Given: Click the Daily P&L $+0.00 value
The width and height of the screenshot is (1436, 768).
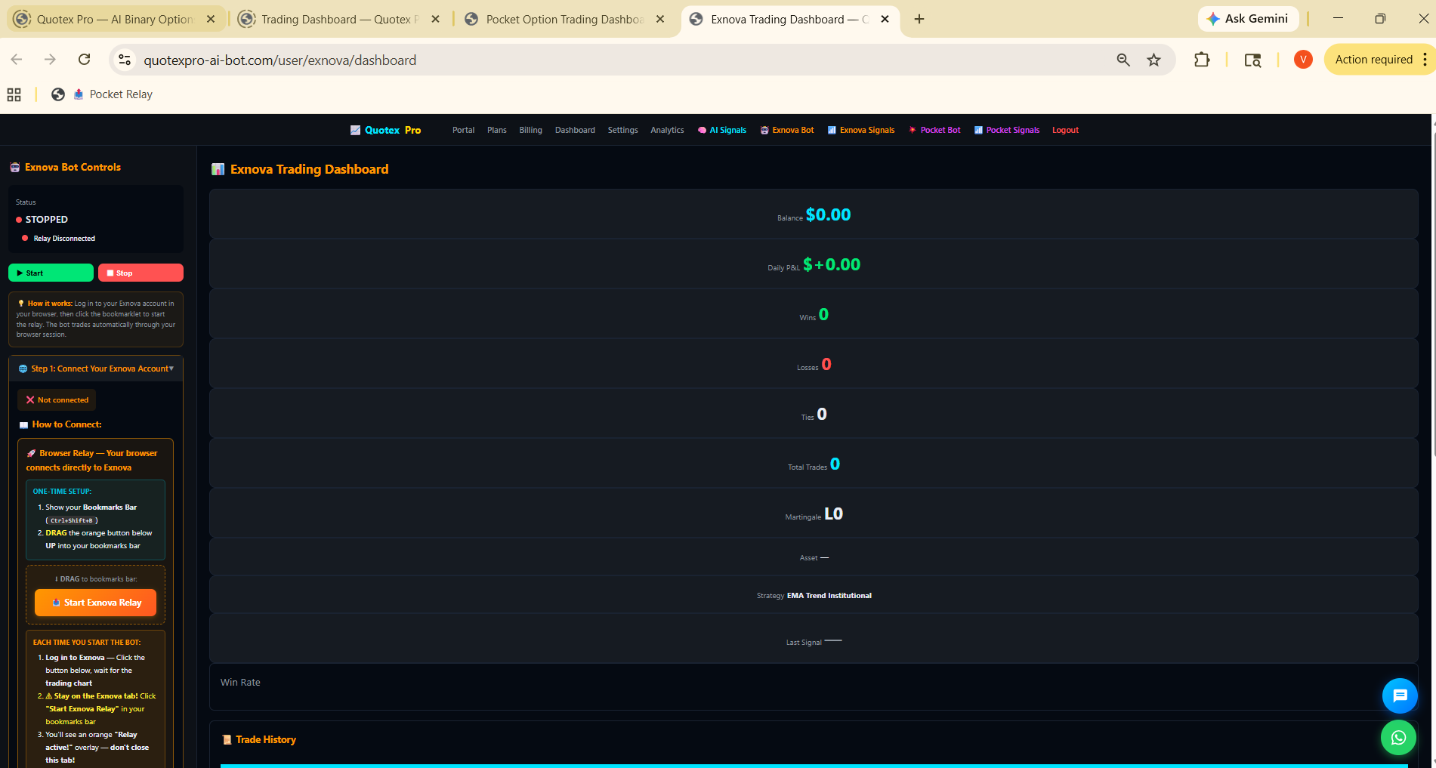Looking at the screenshot, I should point(832,264).
